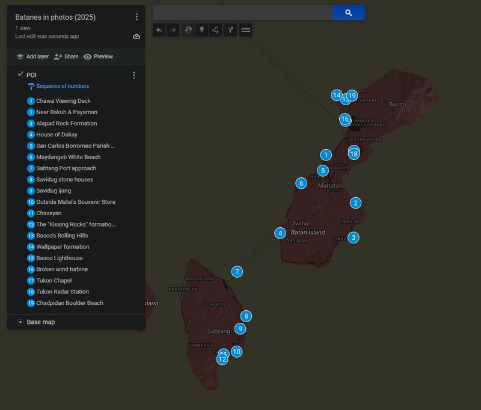This screenshot has height=410, width=481.
Task: Select the Add marker tool
Action: coord(202,30)
